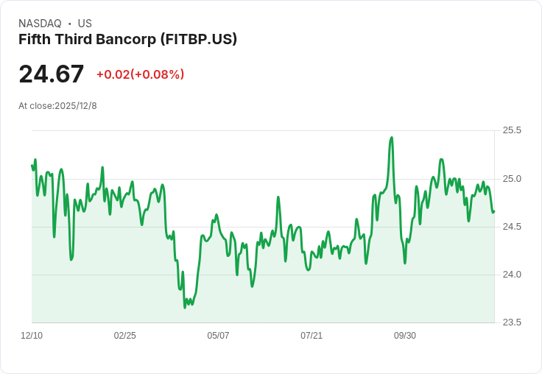Click the Fifth Third Bancorp (FITBP.US) title
Viewport: 542px width, 374px height.
(x=127, y=40)
